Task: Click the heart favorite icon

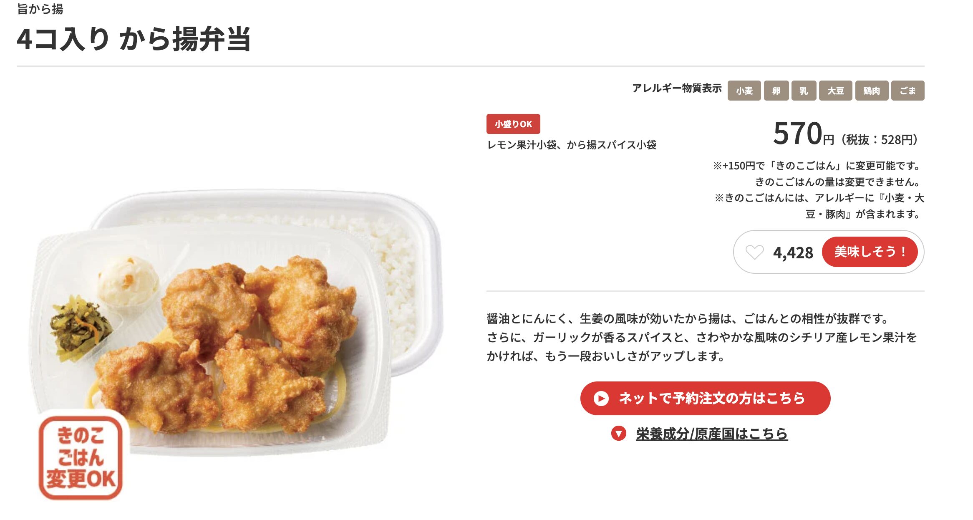Action: coord(754,252)
